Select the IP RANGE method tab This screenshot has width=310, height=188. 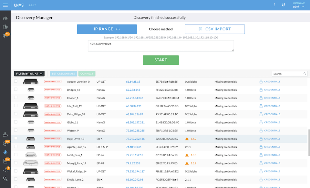(107, 29)
